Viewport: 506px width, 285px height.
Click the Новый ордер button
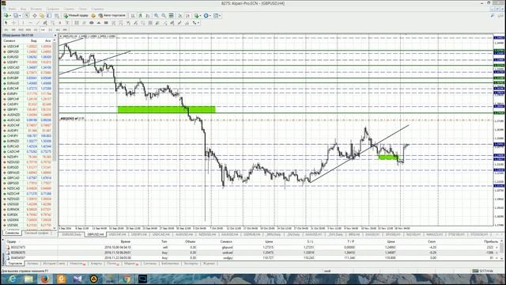76,16
